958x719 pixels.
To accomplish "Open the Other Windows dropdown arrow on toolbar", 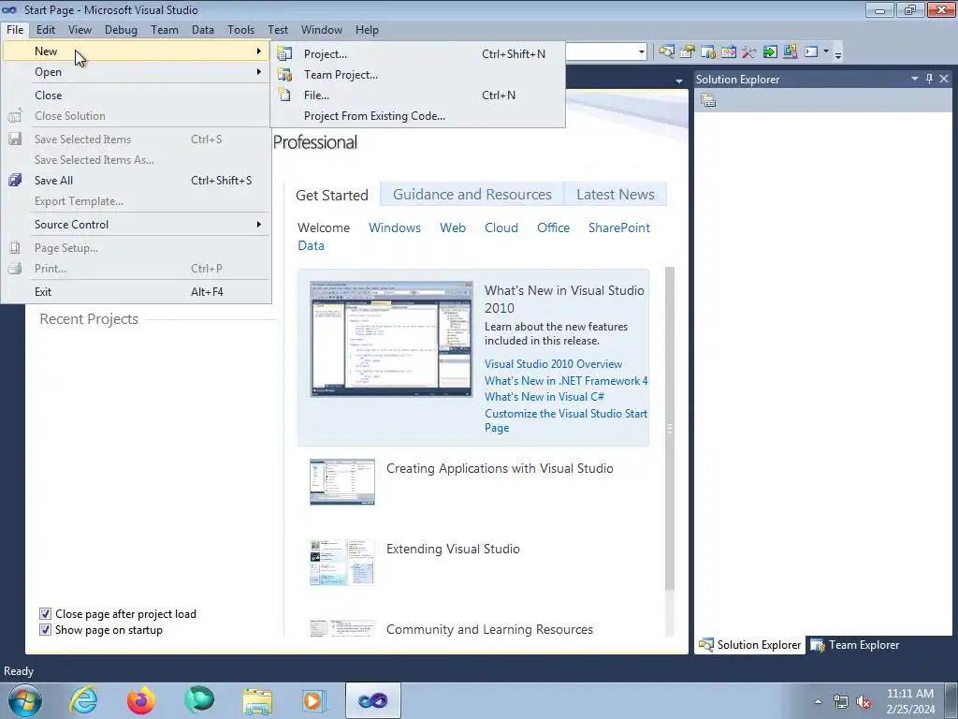I will tap(826, 52).
